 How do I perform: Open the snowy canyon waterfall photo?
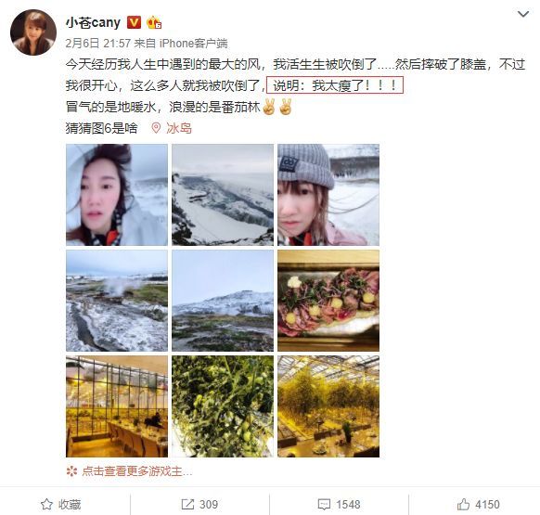223,195
